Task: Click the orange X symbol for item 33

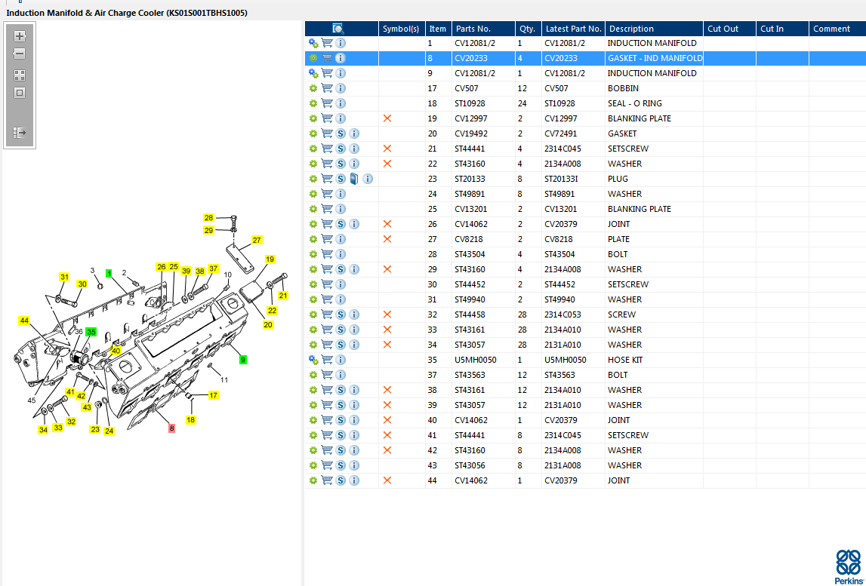Action: click(387, 330)
